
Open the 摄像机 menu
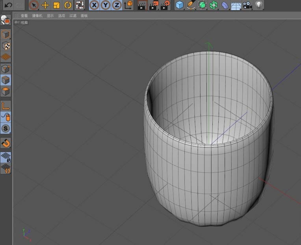tap(37, 16)
